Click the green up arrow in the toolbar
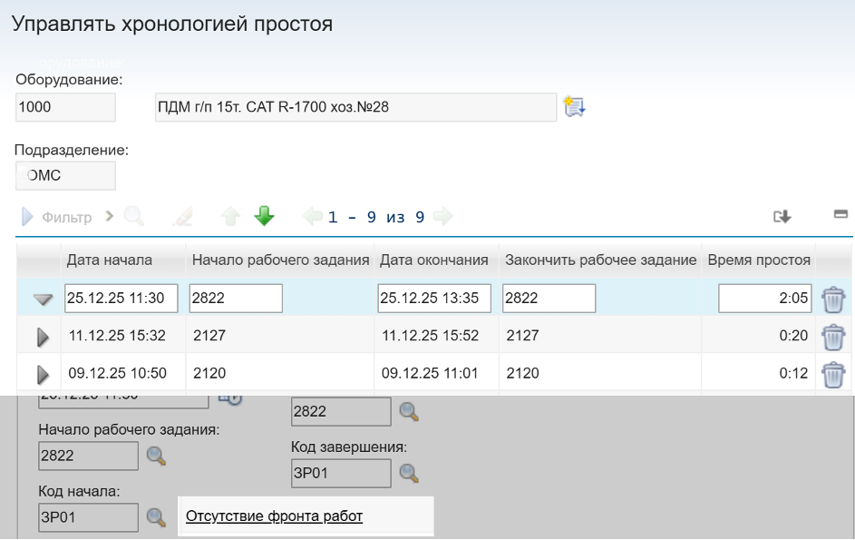The height and width of the screenshot is (540, 855). 231,216
